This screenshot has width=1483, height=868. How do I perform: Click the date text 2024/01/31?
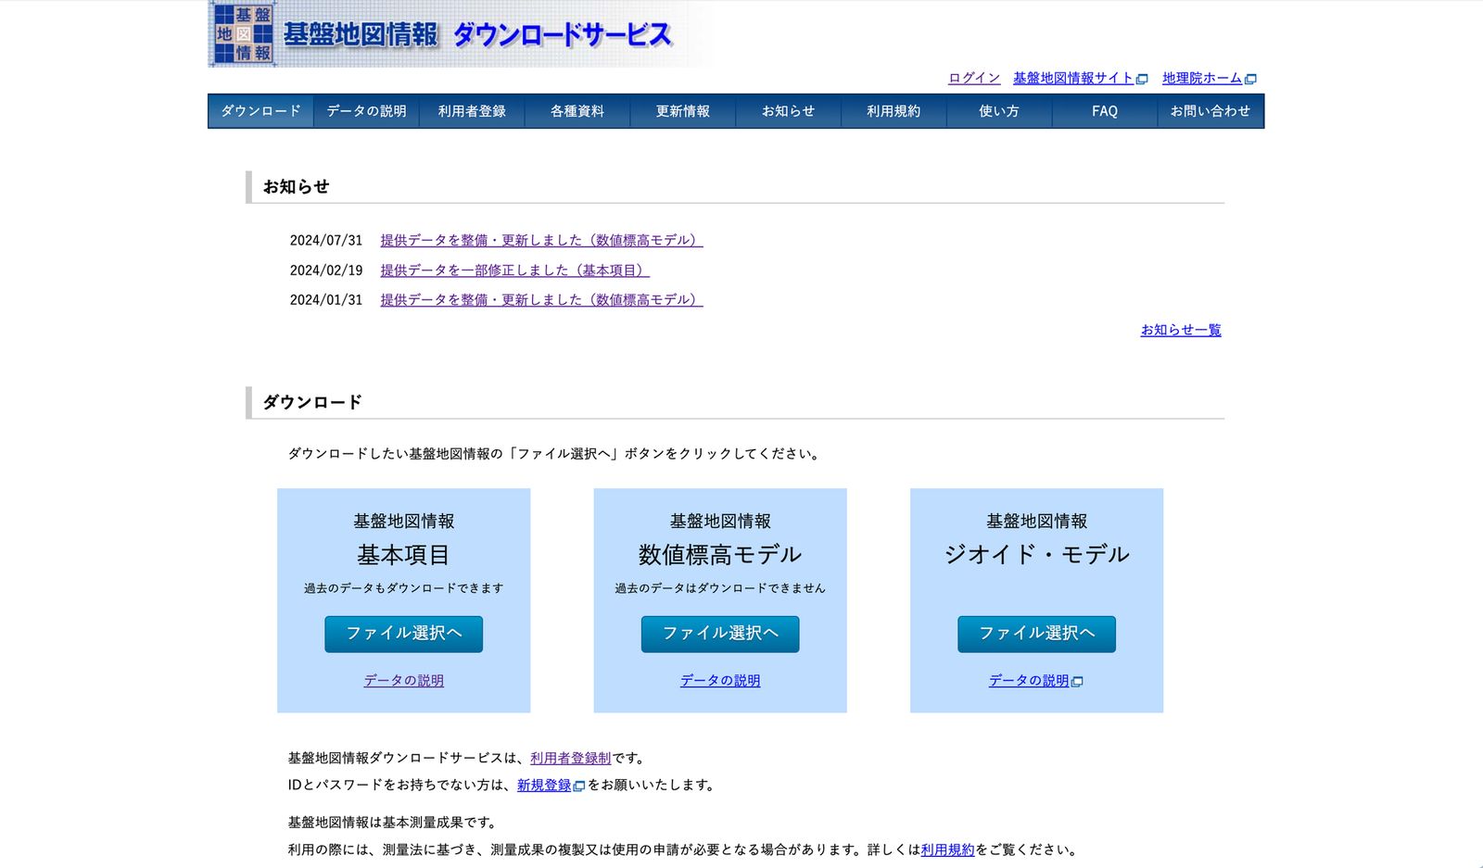326,299
